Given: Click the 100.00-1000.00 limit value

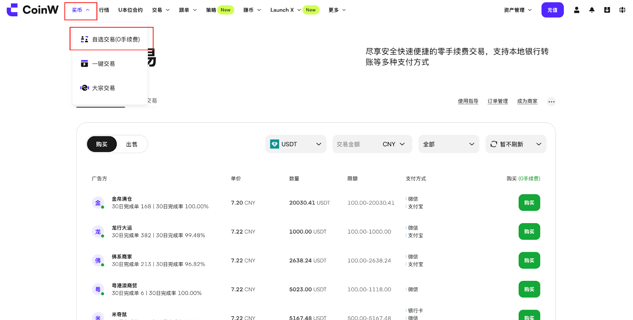Looking at the screenshot, I should click(x=369, y=232).
